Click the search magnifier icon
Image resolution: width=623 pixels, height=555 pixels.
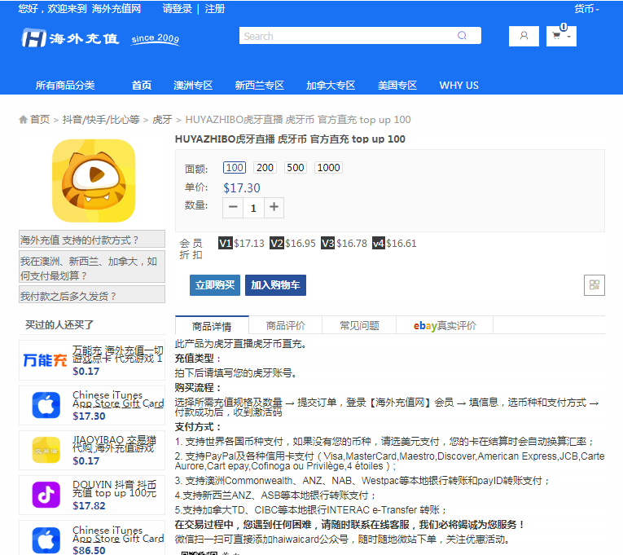(462, 36)
